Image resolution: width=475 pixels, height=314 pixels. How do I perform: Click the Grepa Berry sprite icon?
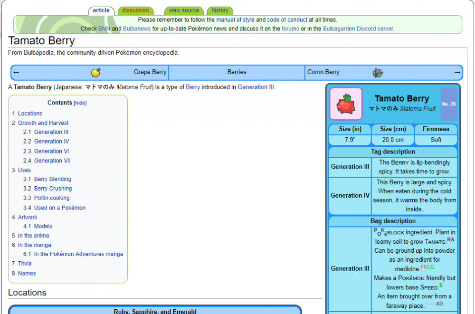(96, 72)
